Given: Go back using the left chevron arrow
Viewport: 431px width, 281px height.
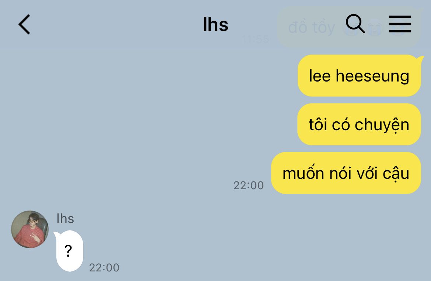Looking at the screenshot, I should point(24,24).
